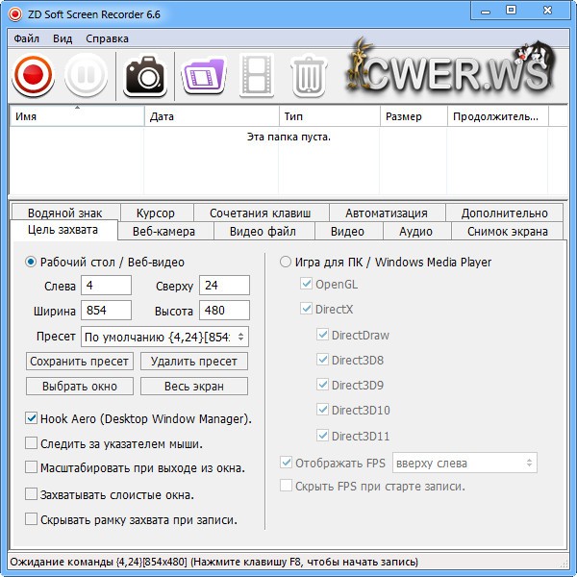Viewport: 577px width, 577px height.
Task: Switch to the Веб-камера tab
Action: pyautogui.click(x=163, y=232)
